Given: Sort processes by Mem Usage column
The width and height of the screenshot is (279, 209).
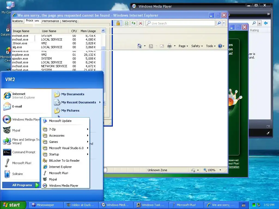Looking at the screenshot, I should (88, 31).
